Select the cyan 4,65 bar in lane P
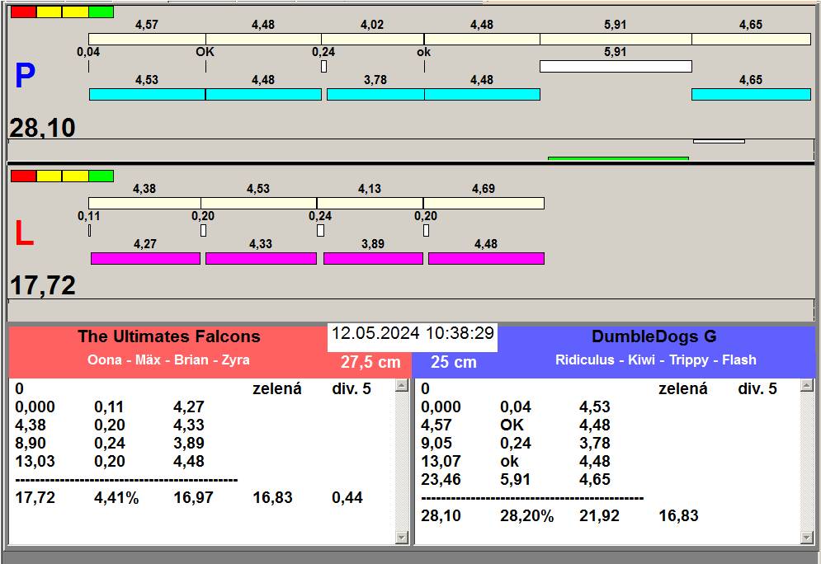Image resolution: width=821 pixels, height=564 pixels. pyautogui.click(x=751, y=94)
